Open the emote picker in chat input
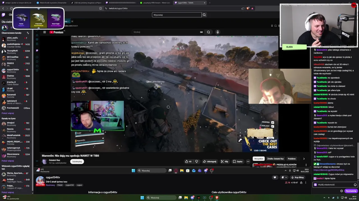359x201 pixels. pyautogui.click(x=355, y=185)
